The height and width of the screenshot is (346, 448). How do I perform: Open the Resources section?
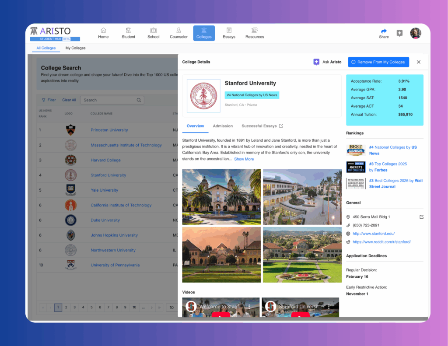[x=255, y=33]
